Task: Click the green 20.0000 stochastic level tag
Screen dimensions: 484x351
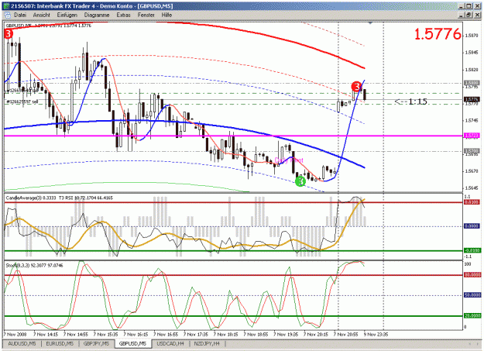Action: [x=472, y=316]
